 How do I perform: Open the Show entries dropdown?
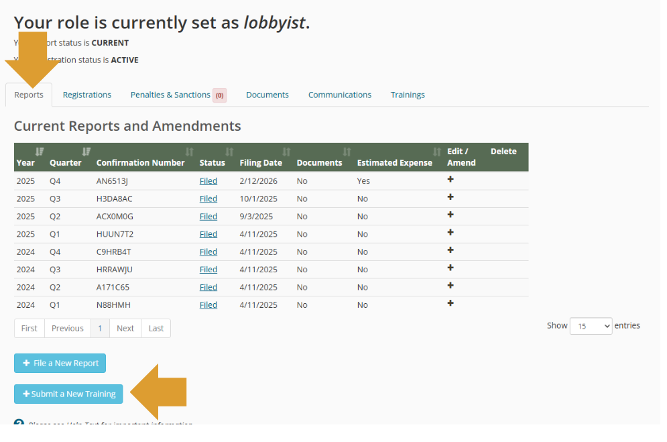pyautogui.click(x=591, y=326)
